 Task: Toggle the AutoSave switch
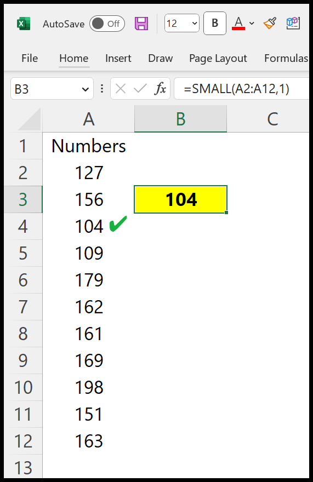tap(107, 24)
